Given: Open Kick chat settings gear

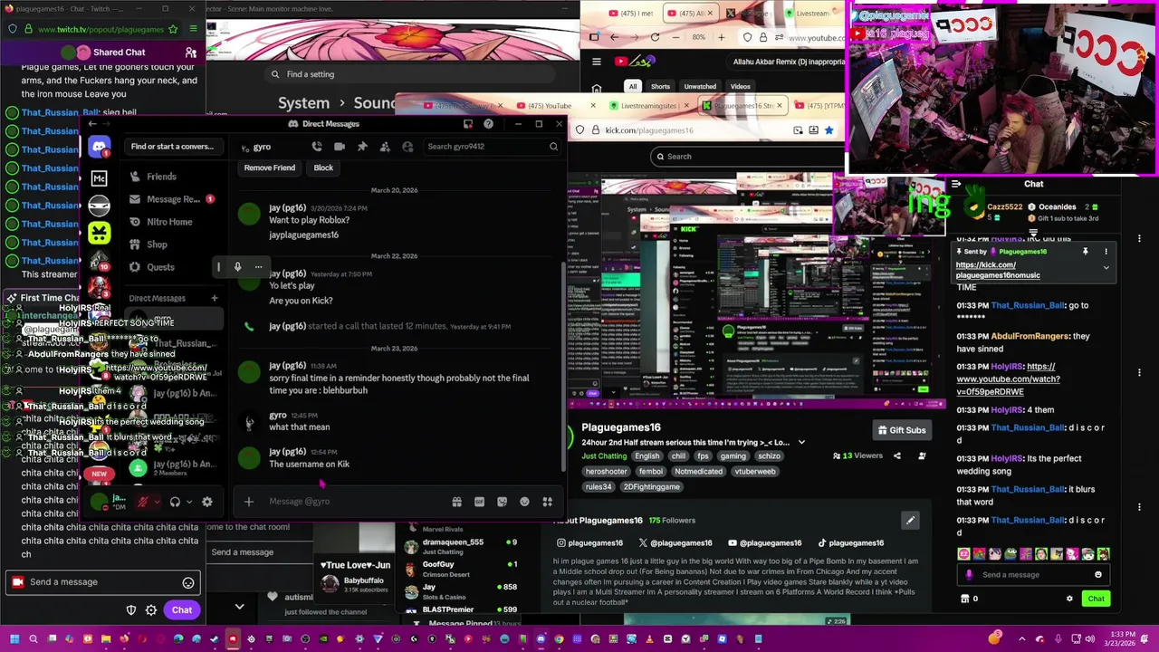Looking at the screenshot, I should [1069, 599].
